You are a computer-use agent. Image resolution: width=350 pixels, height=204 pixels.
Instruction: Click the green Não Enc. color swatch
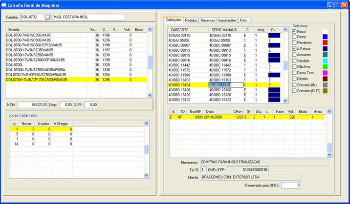(325, 67)
